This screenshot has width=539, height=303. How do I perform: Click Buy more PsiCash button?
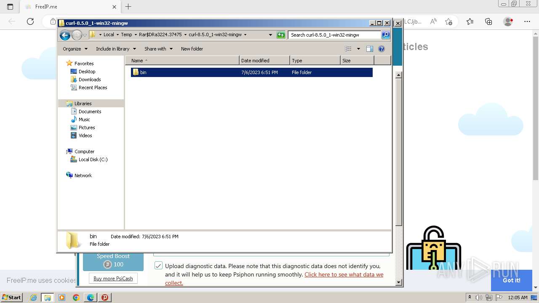click(113, 279)
